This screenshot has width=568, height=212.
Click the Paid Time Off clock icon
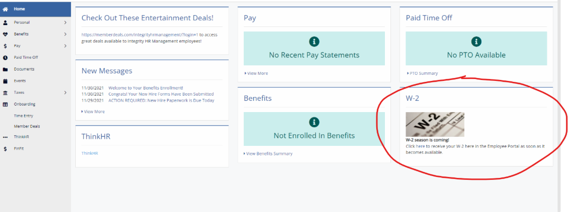(5, 57)
